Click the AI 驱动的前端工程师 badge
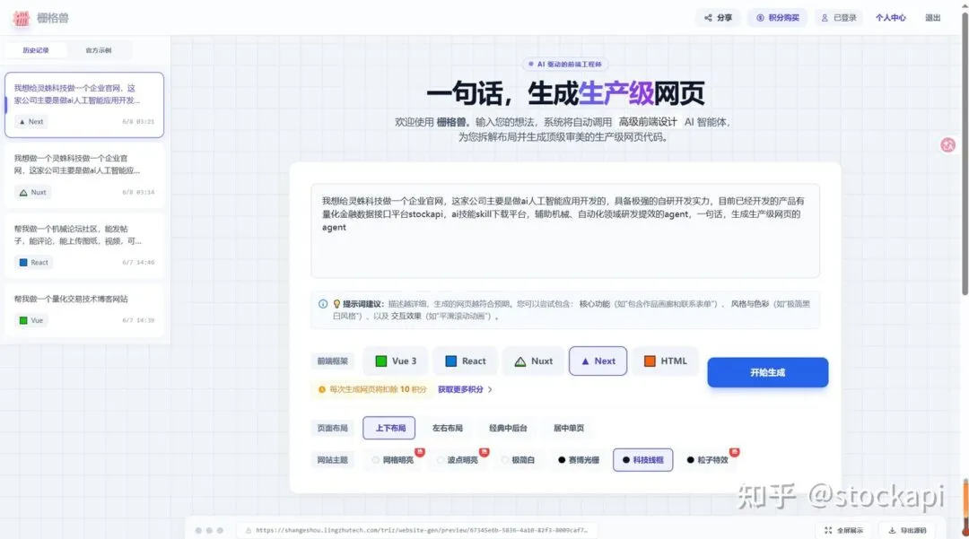This screenshot has width=969, height=539. [565, 65]
